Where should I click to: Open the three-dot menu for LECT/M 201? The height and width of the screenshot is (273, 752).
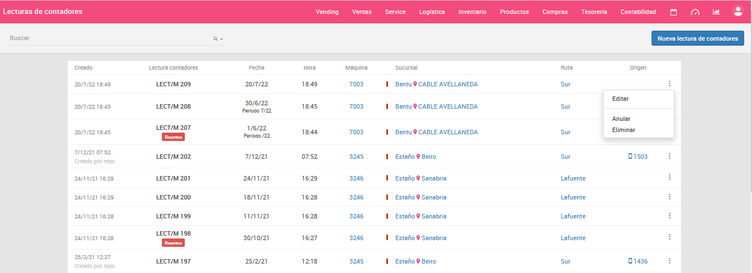click(x=669, y=178)
